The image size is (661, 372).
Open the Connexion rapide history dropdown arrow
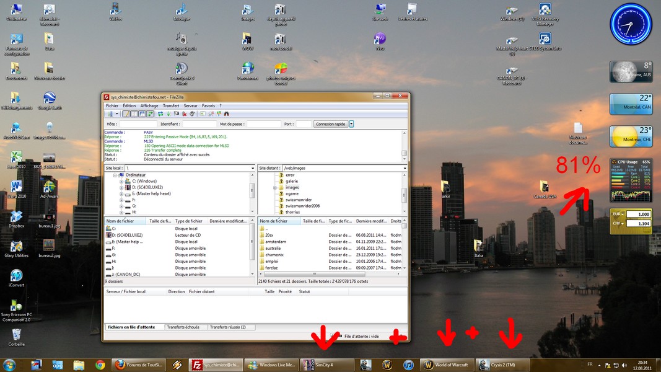351,124
